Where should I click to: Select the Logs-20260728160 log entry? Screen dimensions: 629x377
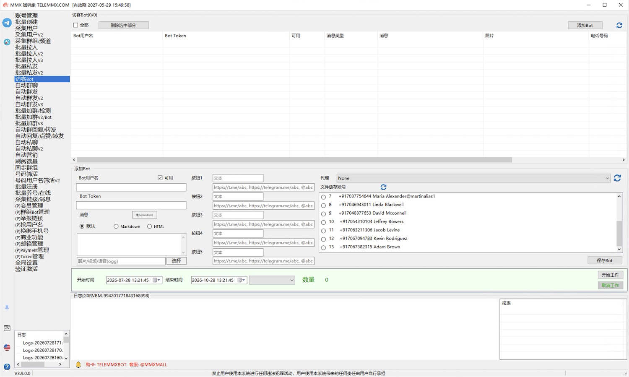[x=43, y=358]
